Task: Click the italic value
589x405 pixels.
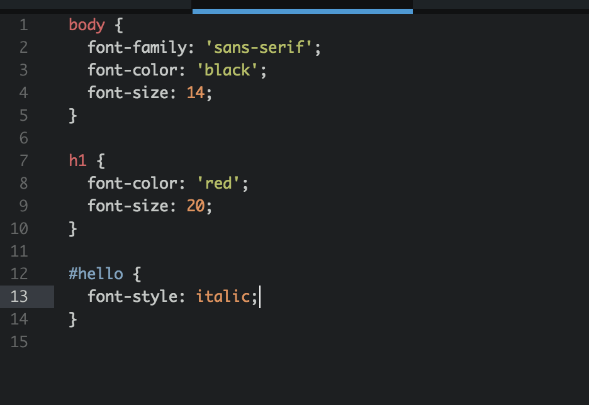Action: point(223,297)
